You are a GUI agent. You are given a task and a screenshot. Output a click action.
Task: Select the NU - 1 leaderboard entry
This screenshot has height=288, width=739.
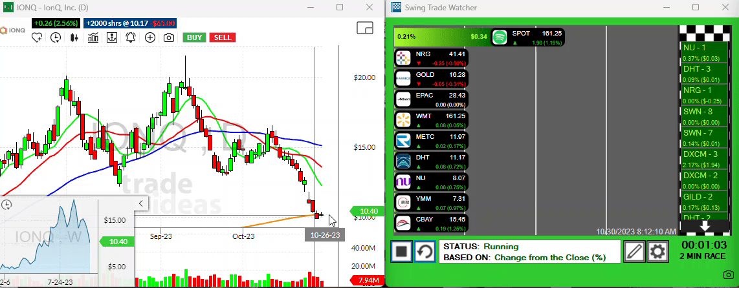tap(705, 52)
